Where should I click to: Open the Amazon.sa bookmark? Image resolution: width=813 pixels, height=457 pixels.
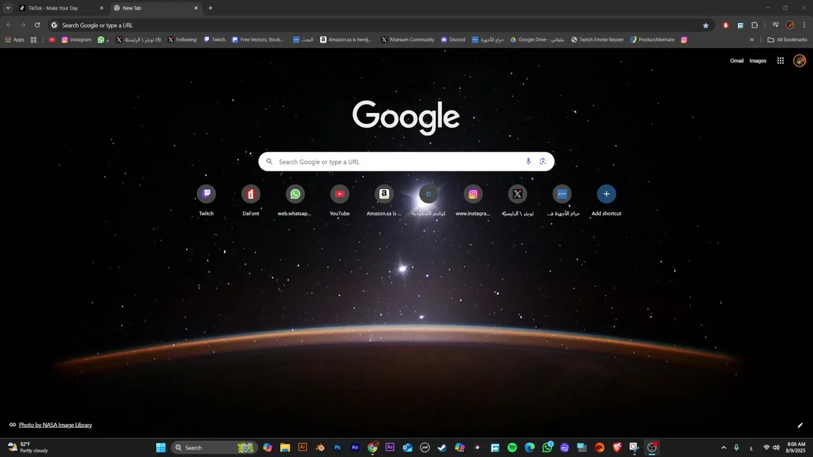pos(346,39)
